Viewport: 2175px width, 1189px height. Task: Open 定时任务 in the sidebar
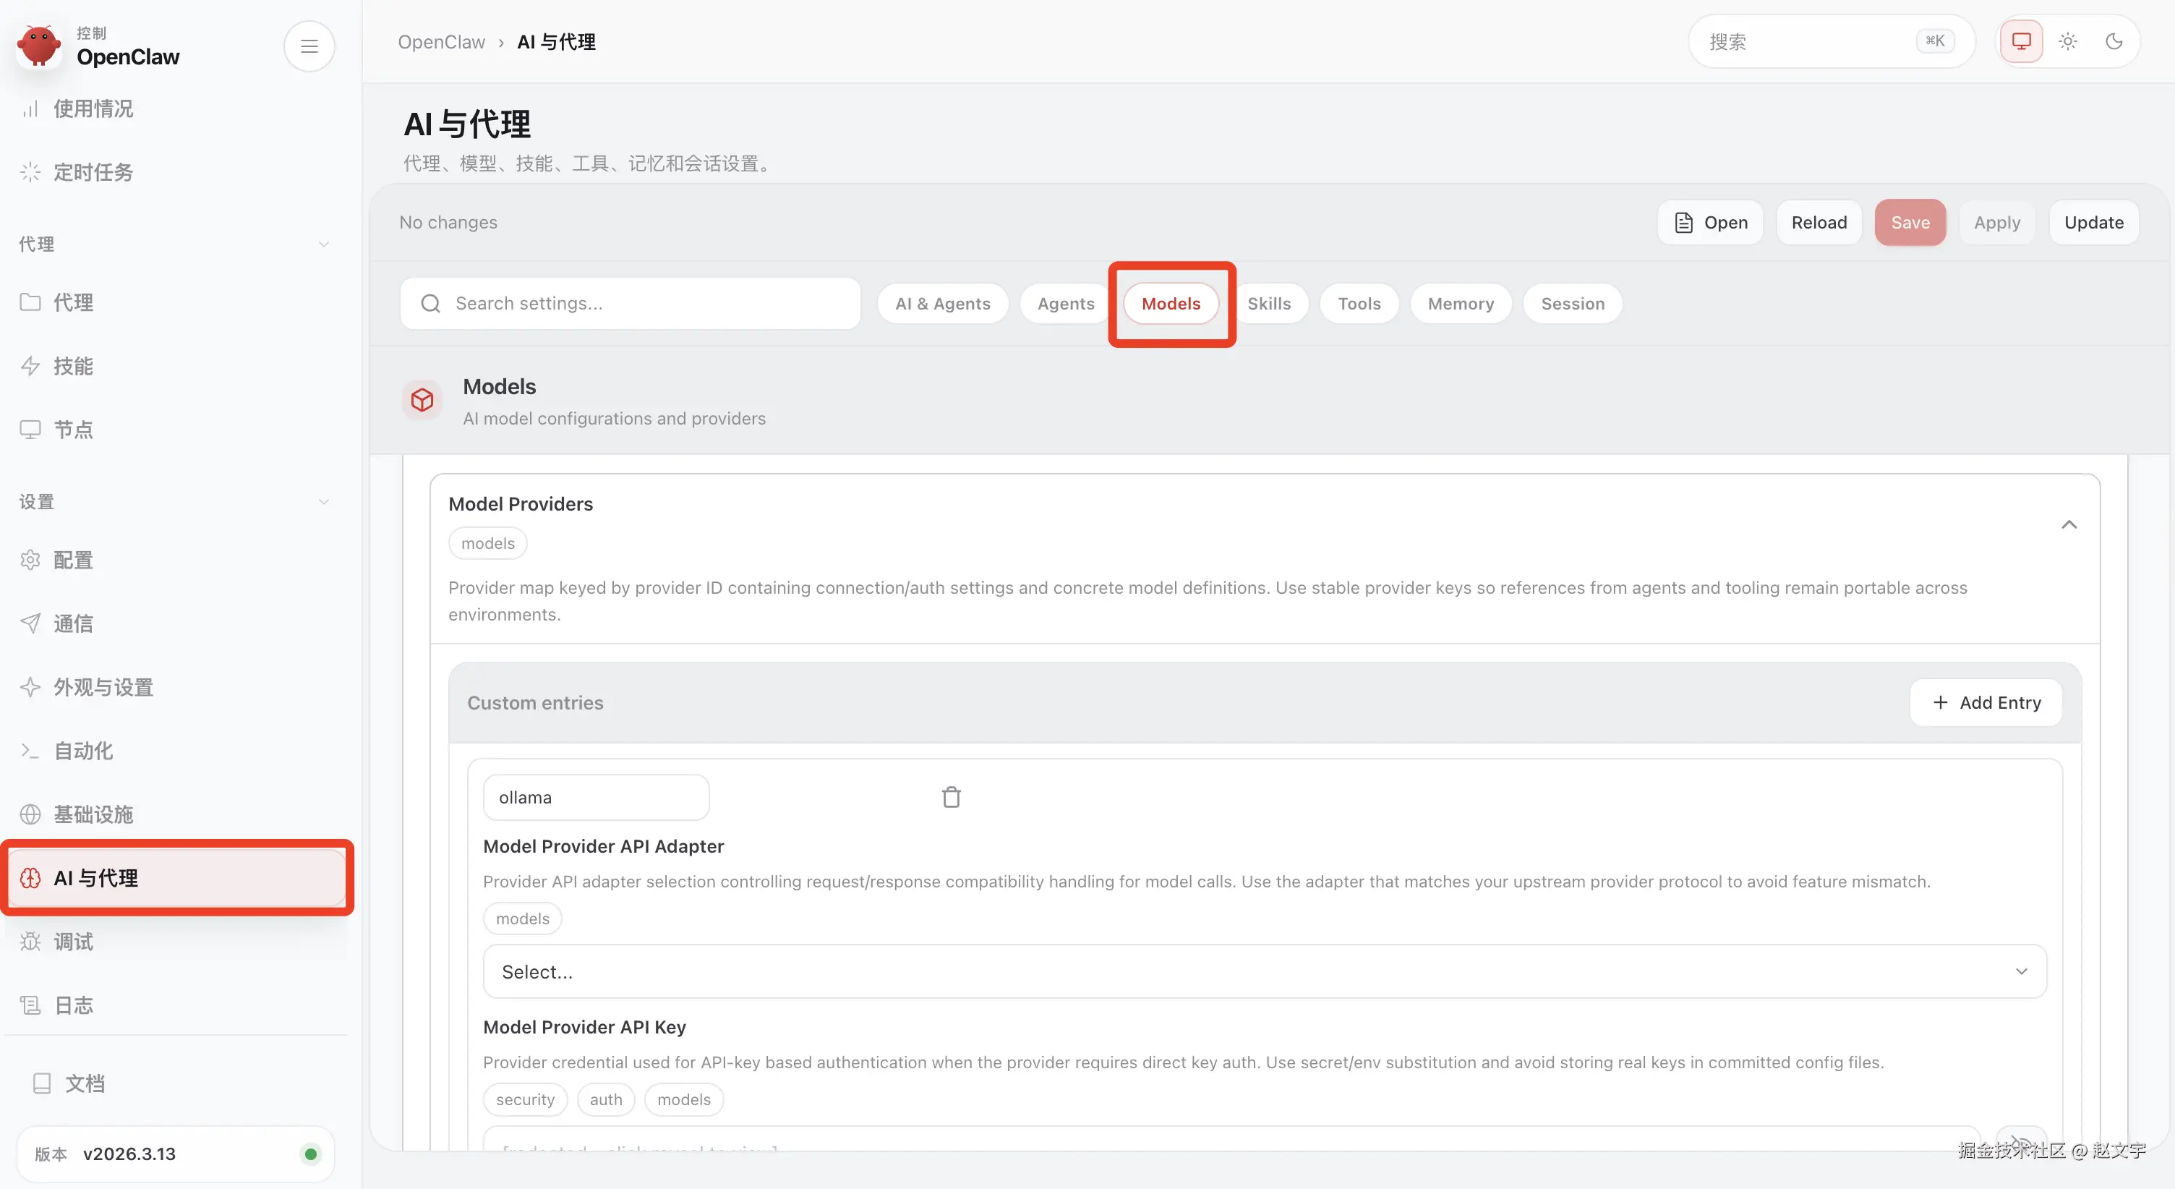[x=93, y=172]
